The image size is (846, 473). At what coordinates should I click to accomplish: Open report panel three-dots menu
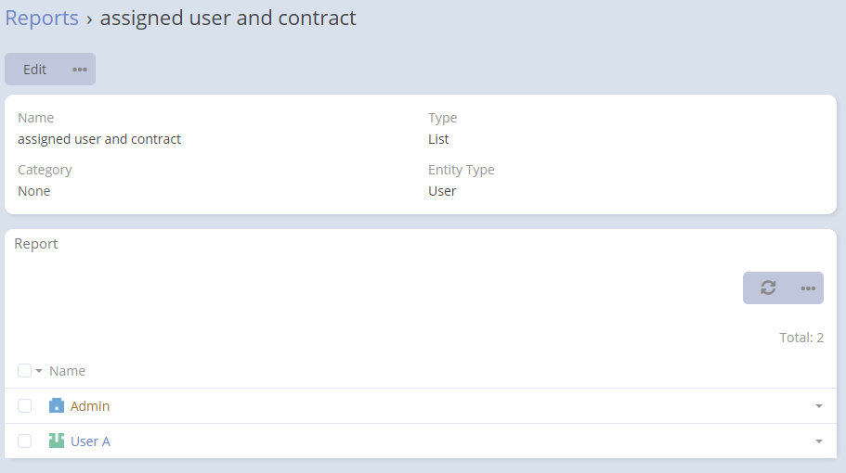807,288
